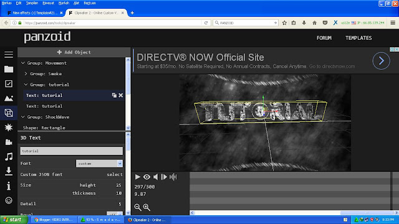Open the checkbox settings icon in sidebar

pyautogui.click(x=9, y=84)
